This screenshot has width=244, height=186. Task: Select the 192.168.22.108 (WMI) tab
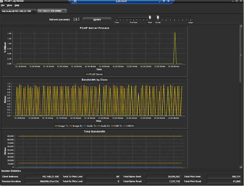[x=49, y=11]
